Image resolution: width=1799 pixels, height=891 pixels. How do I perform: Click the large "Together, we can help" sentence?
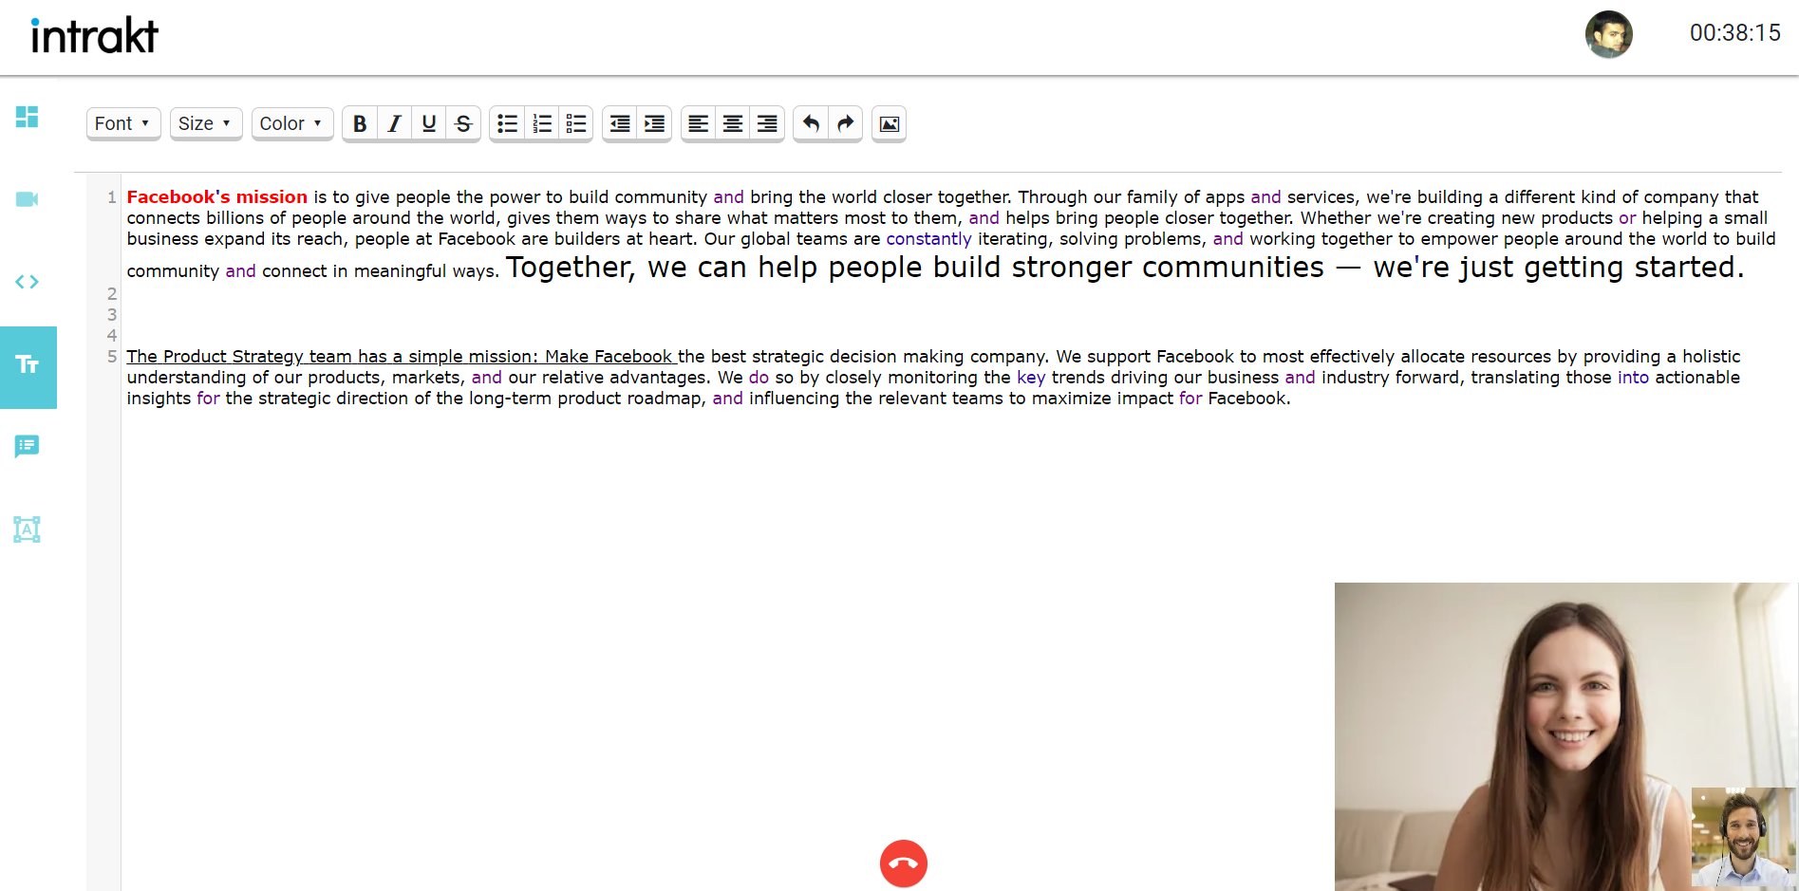1125,268
